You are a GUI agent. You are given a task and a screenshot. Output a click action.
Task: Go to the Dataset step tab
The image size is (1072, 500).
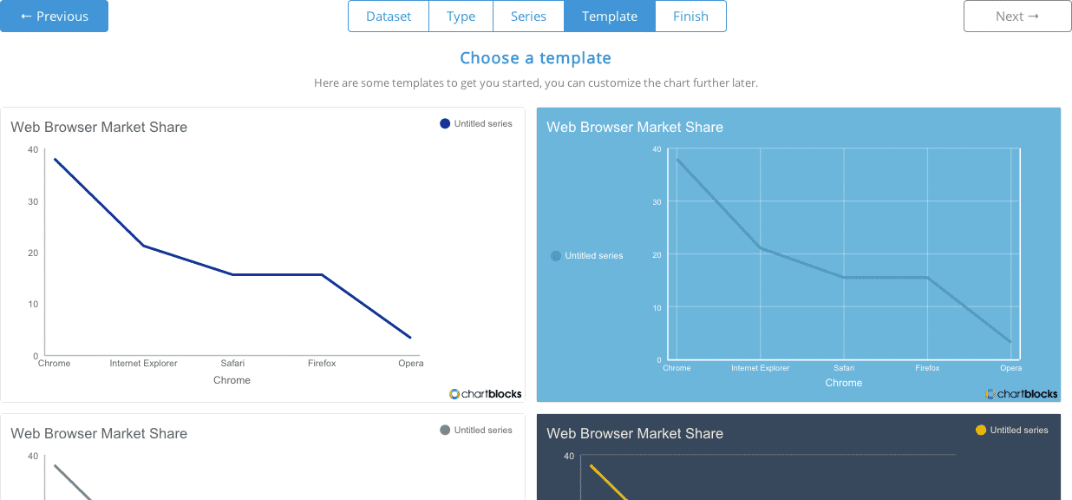389,16
